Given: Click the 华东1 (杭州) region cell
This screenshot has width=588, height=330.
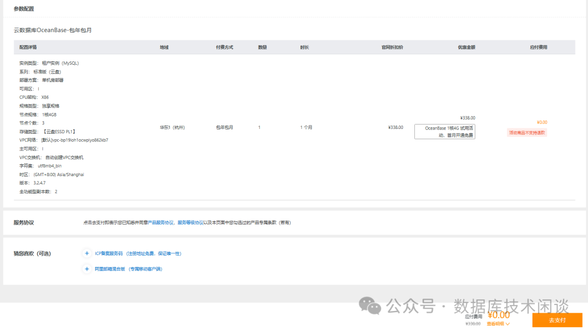Looking at the screenshot, I should click(x=173, y=127).
